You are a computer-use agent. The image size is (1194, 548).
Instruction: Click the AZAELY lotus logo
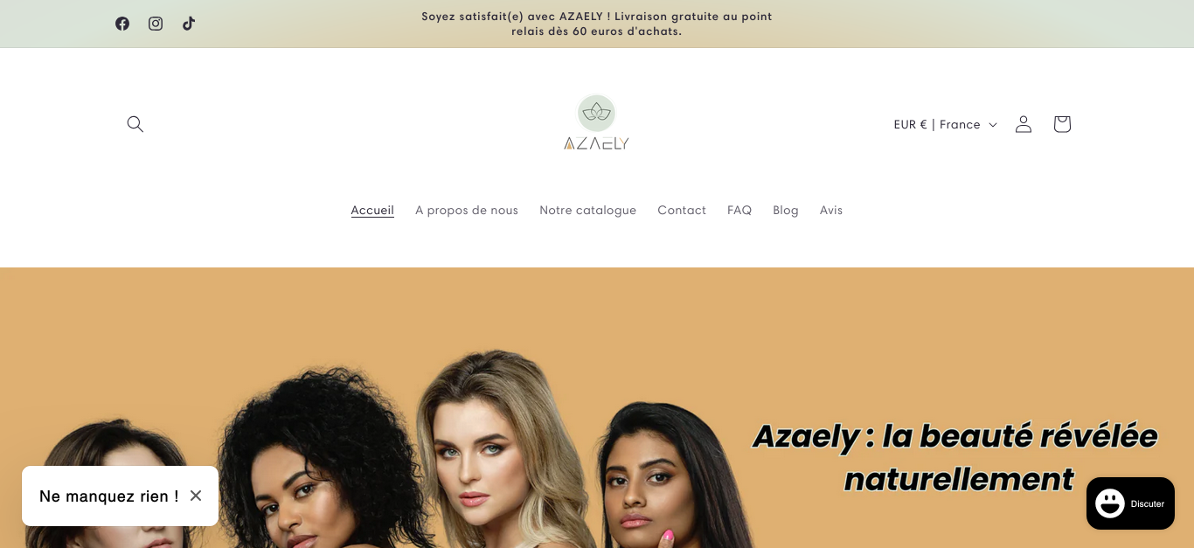pos(597,122)
